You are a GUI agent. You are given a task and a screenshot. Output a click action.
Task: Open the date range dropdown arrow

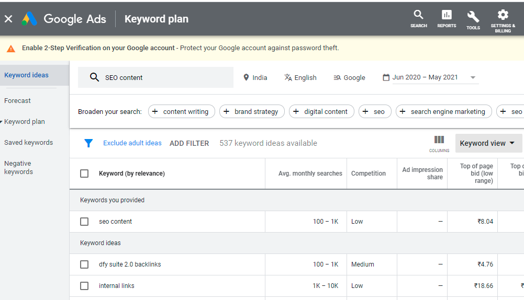point(473,77)
